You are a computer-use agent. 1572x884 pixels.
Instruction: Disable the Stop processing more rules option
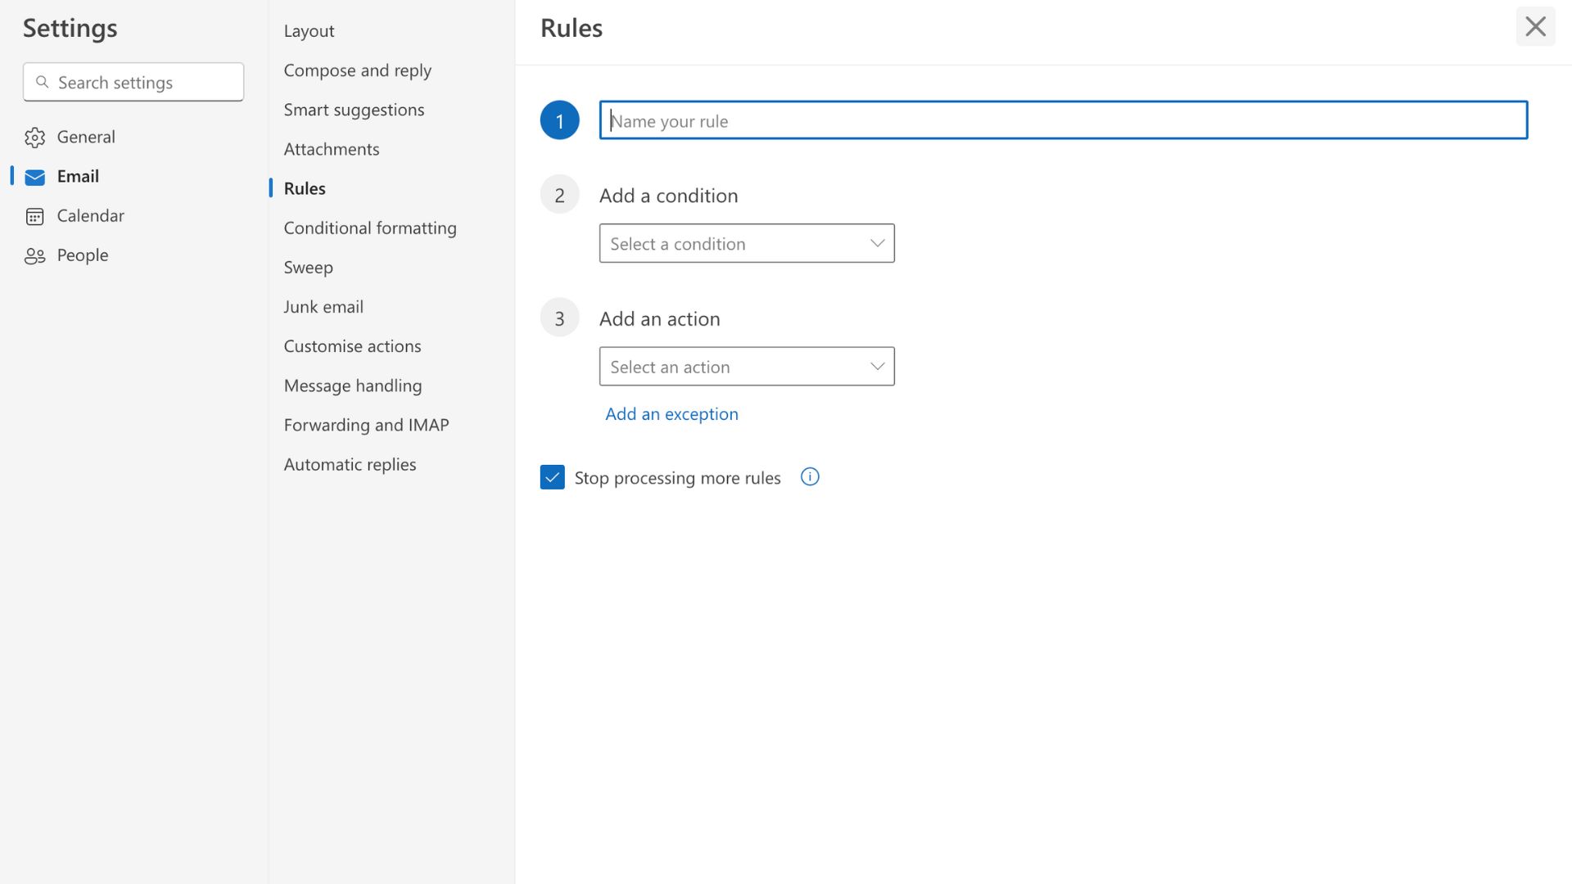click(x=552, y=476)
